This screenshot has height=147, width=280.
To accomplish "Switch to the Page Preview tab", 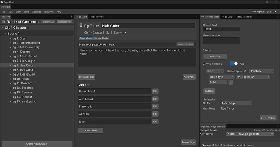I will [x=97, y=17].
